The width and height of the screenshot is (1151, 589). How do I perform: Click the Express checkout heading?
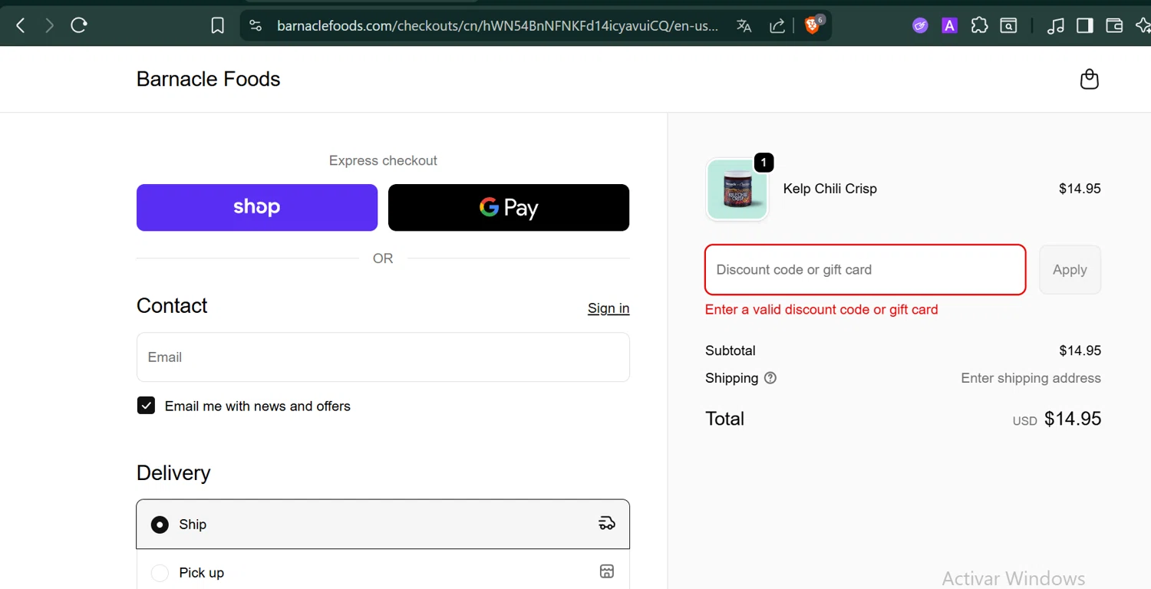[383, 160]
